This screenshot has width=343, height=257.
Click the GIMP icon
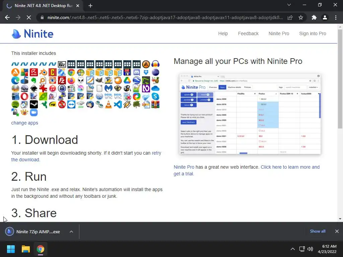(99, 80)
